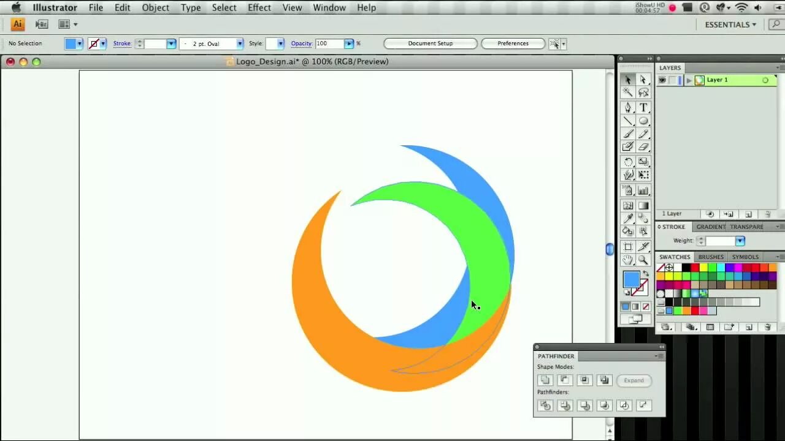Open the Window menu
This screenshot has width=785, height=441.
pos(329,7)
